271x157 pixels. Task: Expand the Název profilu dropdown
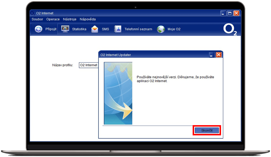[89, 65]
